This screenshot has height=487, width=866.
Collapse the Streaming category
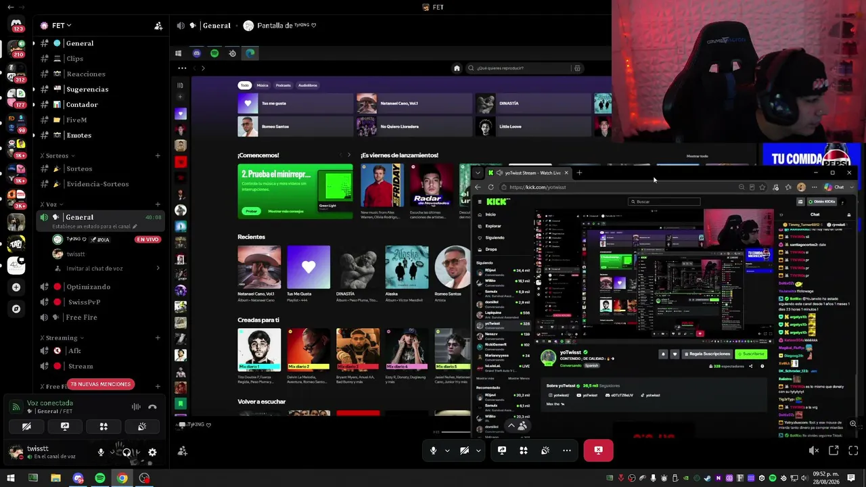[x=62, y=338]
